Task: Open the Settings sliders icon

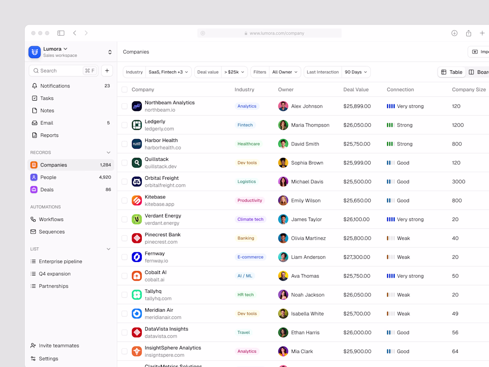Action: coord(33,359)
